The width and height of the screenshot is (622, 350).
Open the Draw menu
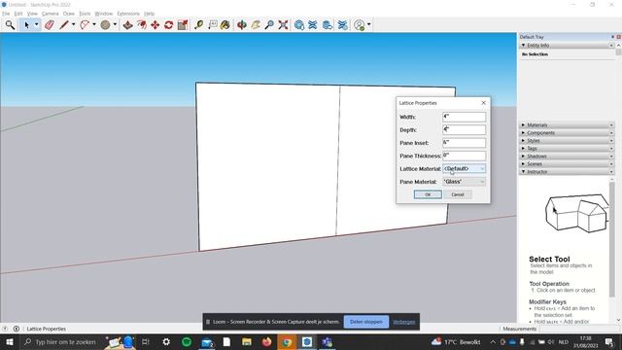pos(69,14)
